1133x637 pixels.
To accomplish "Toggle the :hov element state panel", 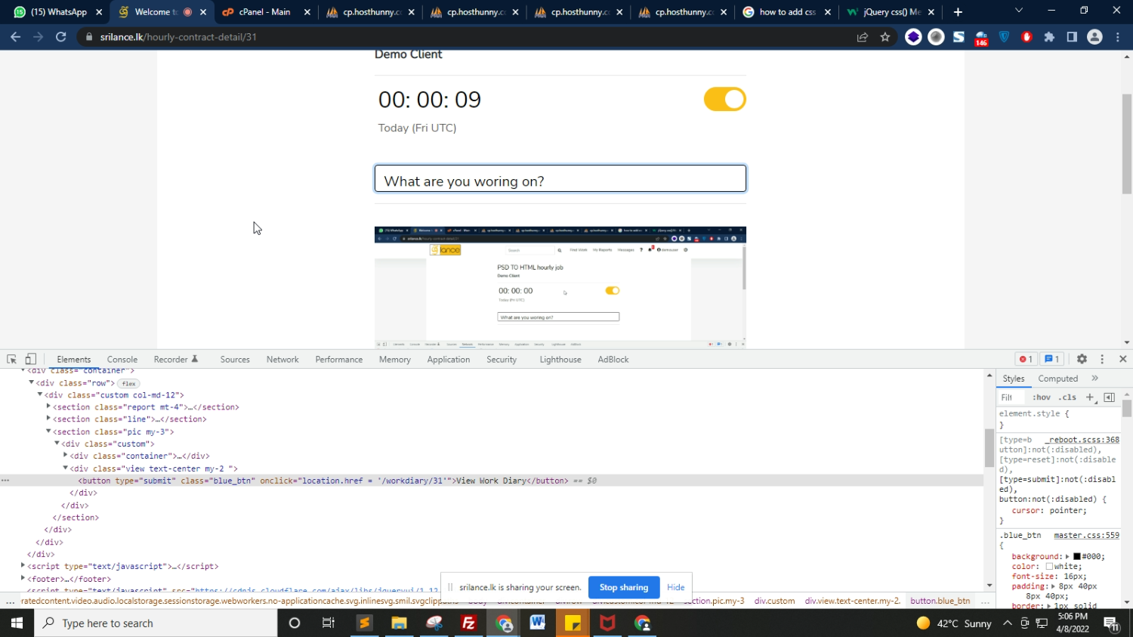I will click(1042, 397).
